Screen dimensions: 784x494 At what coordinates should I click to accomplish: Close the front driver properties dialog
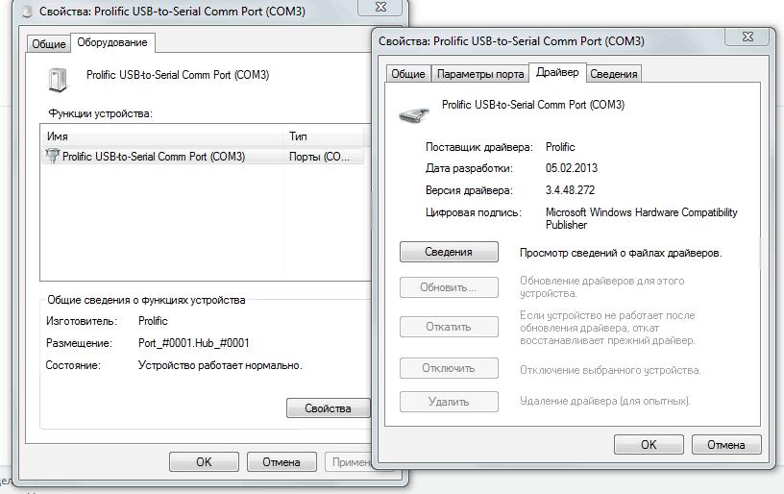coord(748,36)
